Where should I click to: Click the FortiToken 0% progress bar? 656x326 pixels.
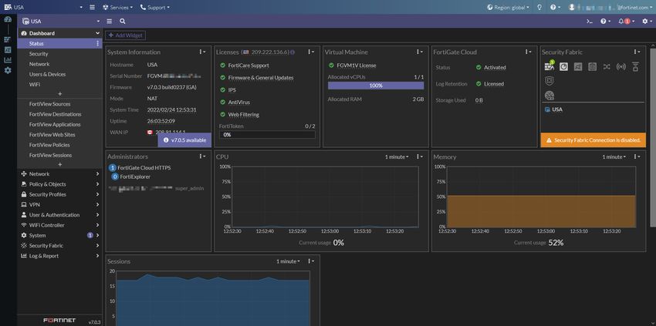[267, 135]
